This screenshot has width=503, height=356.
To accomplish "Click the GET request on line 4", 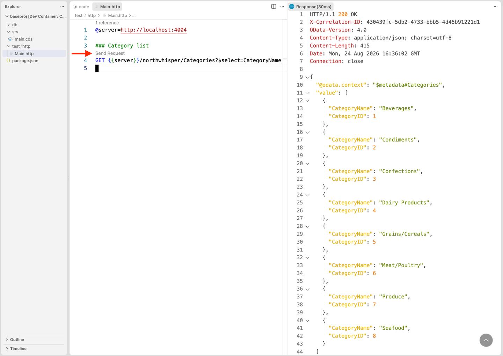I will tap(188, 60).
